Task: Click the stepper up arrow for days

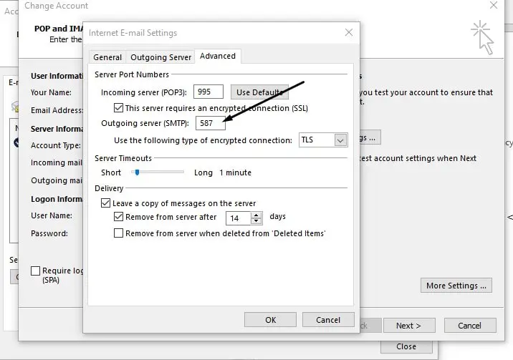Action: 256,215
